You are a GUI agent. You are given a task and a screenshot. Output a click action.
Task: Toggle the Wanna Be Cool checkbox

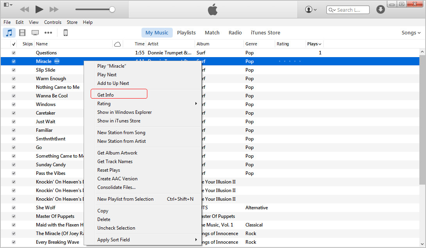point(14,96)
